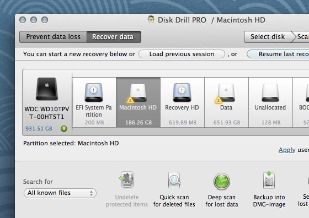Click the Apply link

coord(287,150)
